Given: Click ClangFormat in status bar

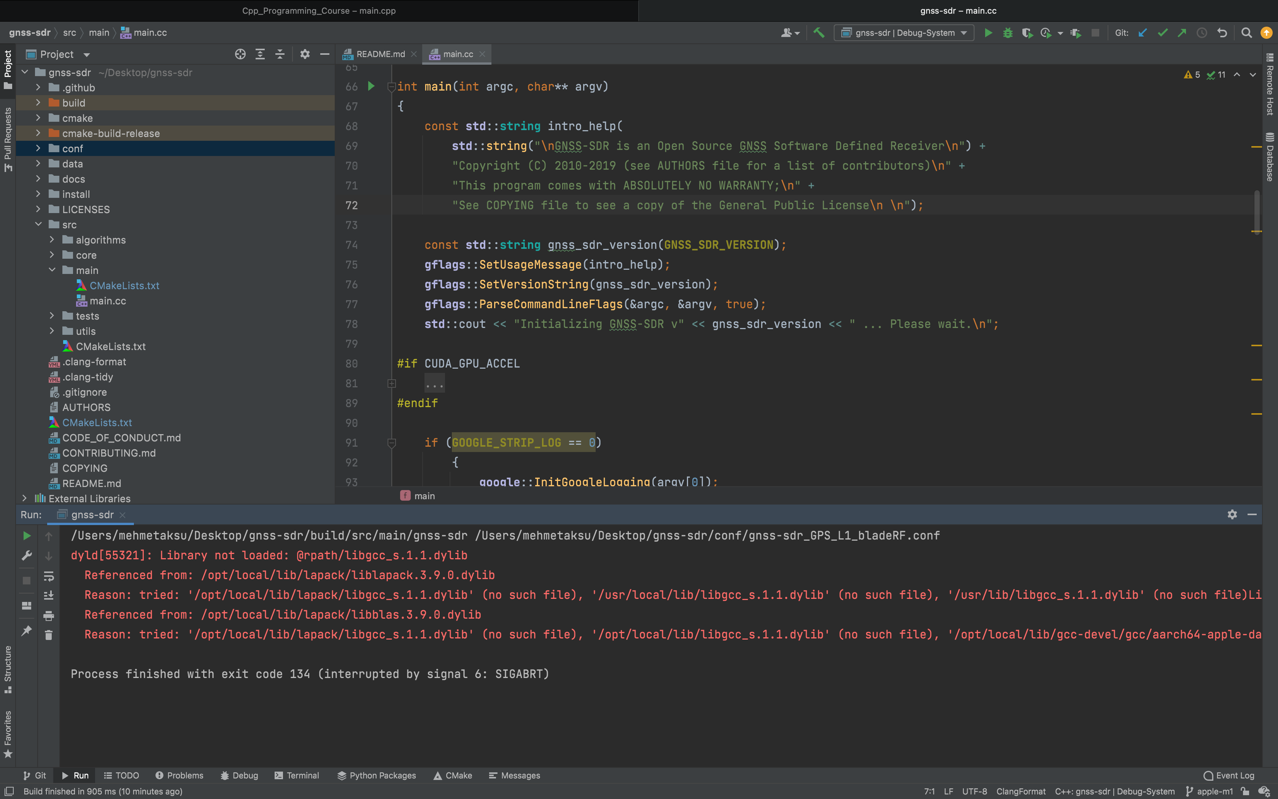Looking at the screenshot, I should tap(1021, 791).
